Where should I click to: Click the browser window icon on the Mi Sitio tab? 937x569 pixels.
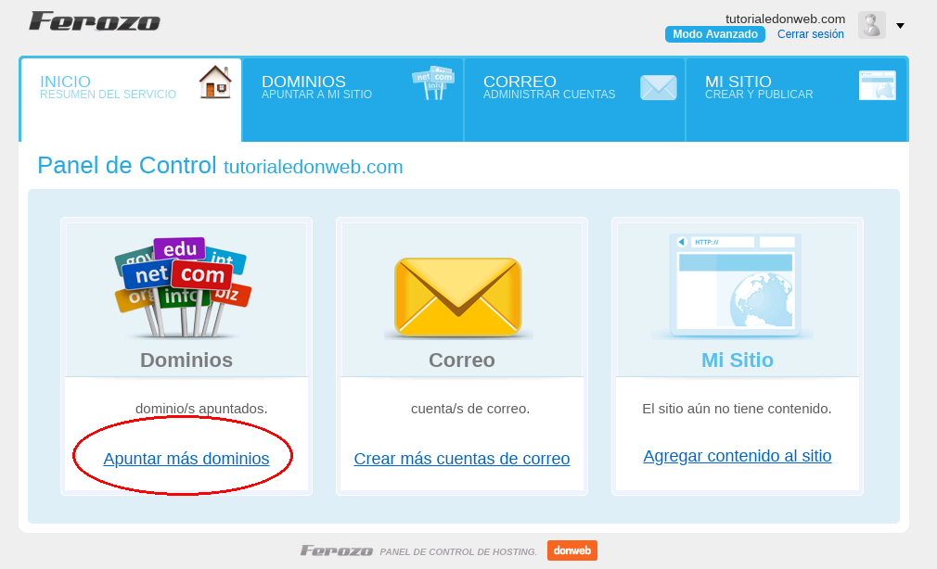878,85
